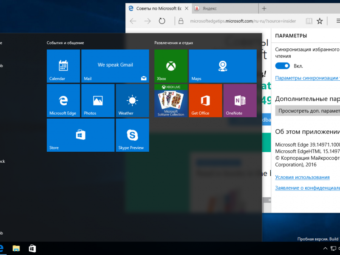Click the Microsoft EdgeHTML version text

click(x=307, y=151)
